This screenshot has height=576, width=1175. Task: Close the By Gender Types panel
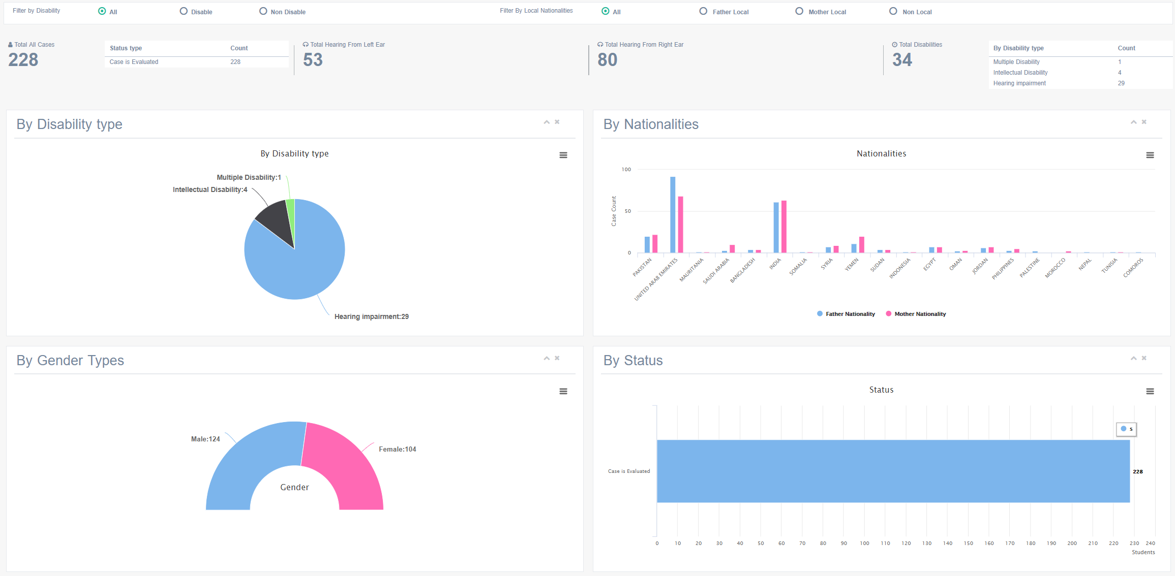[x=557, y=358]
